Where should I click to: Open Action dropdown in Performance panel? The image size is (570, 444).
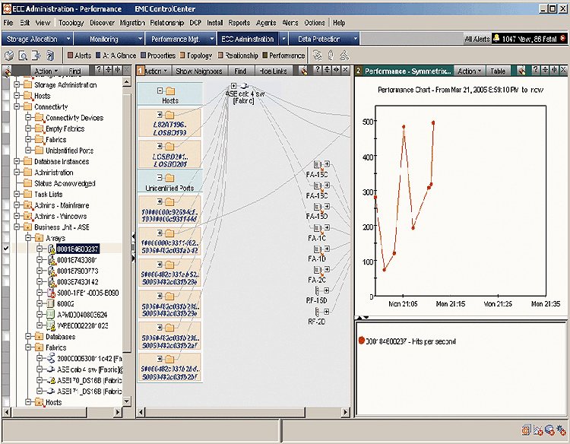(x=469, y=71)
